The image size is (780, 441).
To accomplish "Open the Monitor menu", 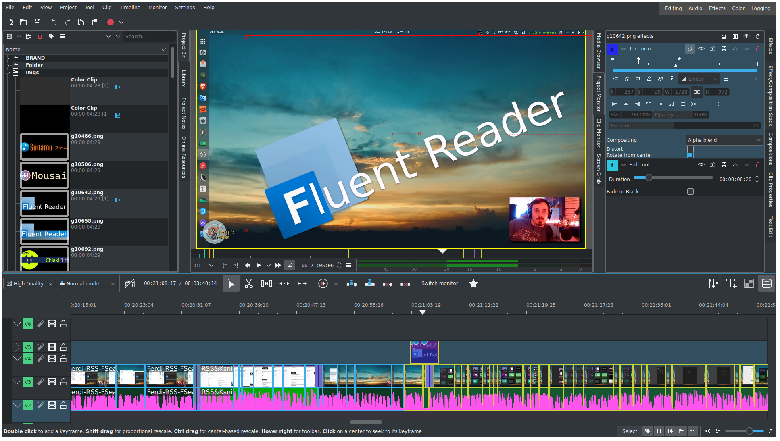I will 157,8.
